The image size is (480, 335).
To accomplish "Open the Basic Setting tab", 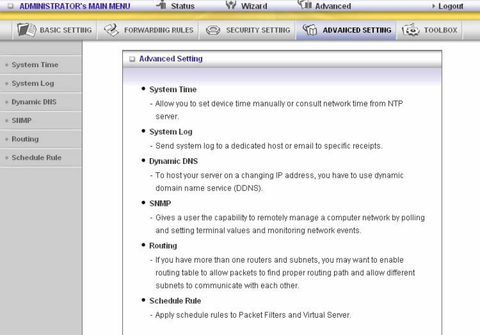I will [54, 30].
